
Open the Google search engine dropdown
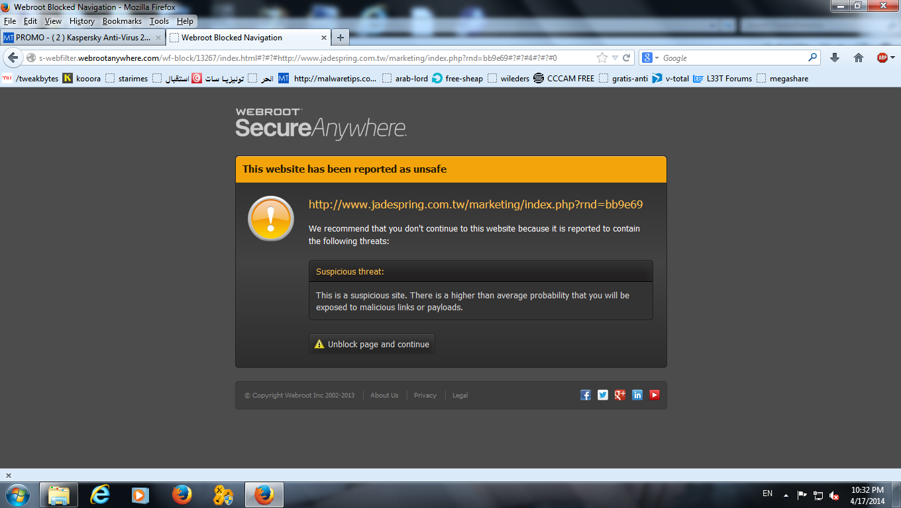(650, 58)
